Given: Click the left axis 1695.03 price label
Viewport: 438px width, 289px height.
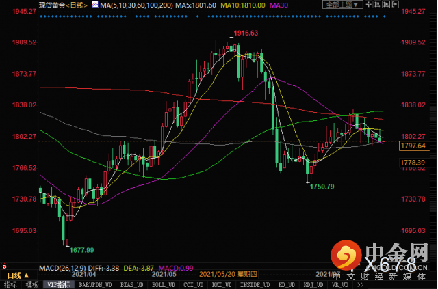Looking at the screenshot, I should point(24,231).
